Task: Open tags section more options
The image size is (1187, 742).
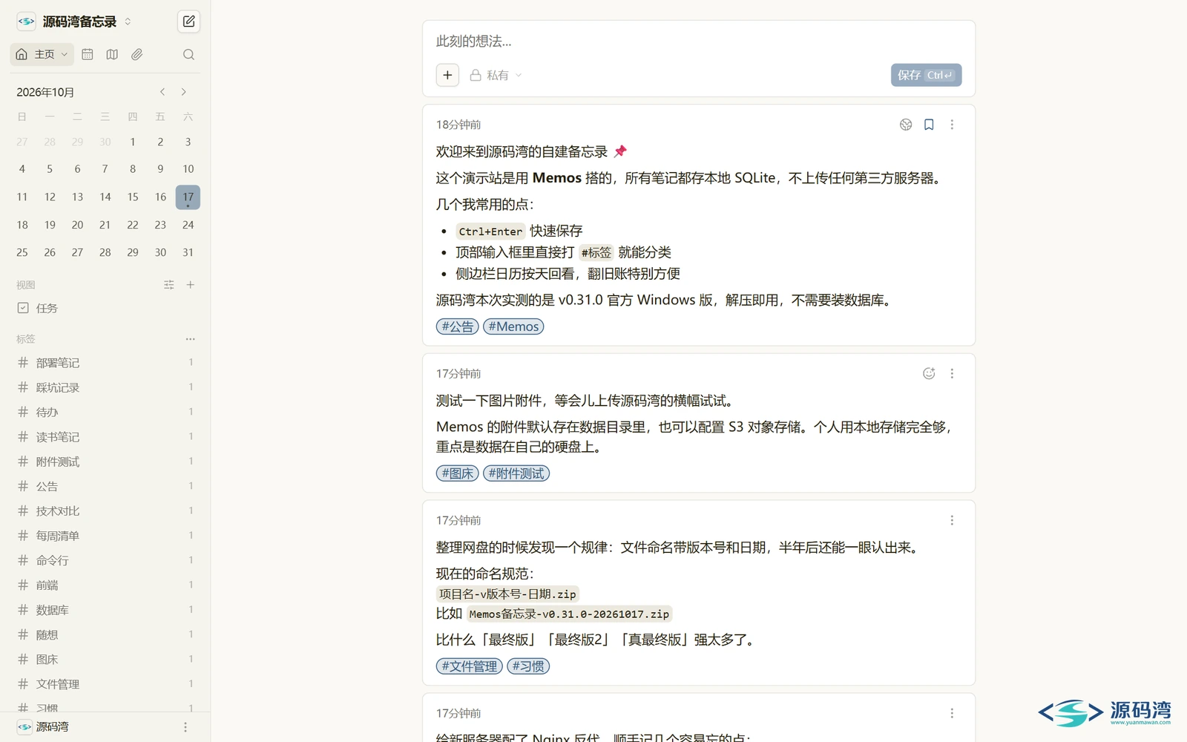Action: tap(191, 339)
